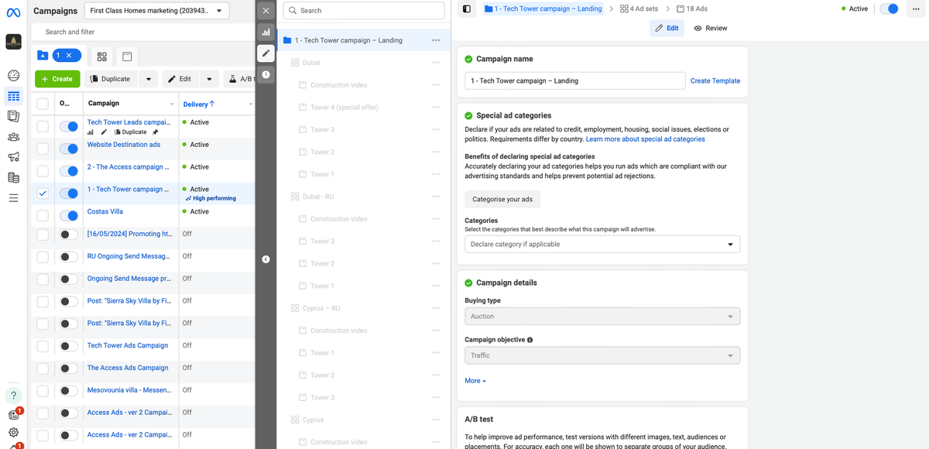Remove the 1 selected campaign filter chip
929x449 pixels.
68,56
